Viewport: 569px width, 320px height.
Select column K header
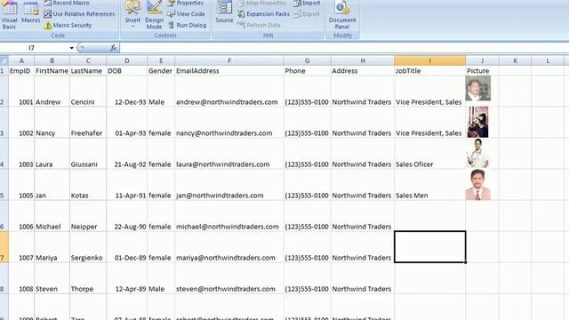pos(515,61)
